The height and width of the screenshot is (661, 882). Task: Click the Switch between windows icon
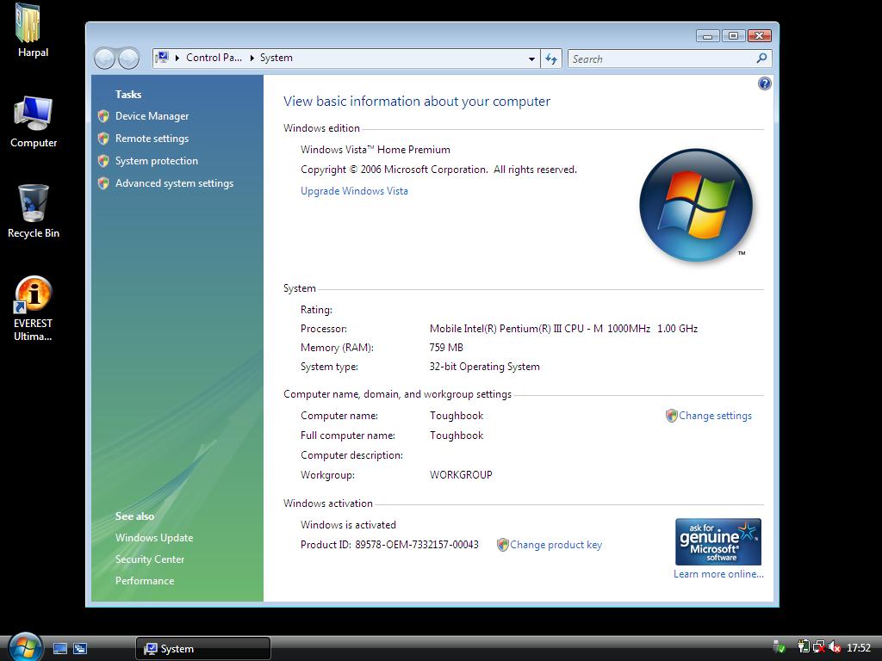(x=80, y=649)
